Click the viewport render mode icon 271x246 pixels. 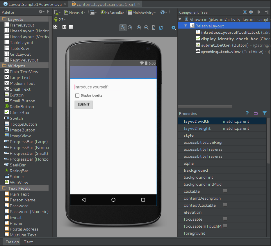point(56,27)
